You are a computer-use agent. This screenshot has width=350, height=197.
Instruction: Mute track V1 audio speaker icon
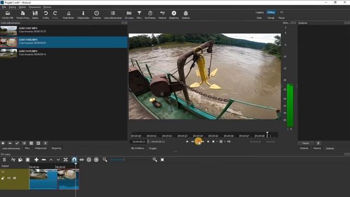(x=9, y=178)
